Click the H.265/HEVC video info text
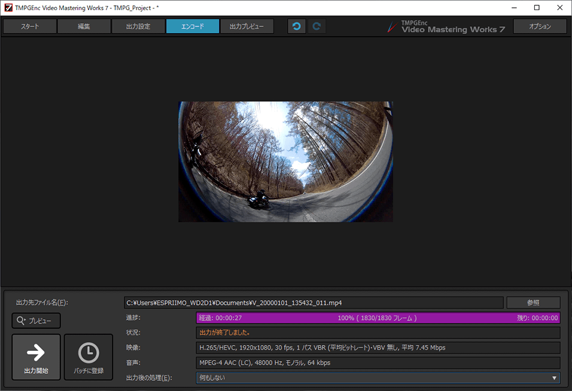The height and width of the screenshot is (391, 572). tap(322, 347)
